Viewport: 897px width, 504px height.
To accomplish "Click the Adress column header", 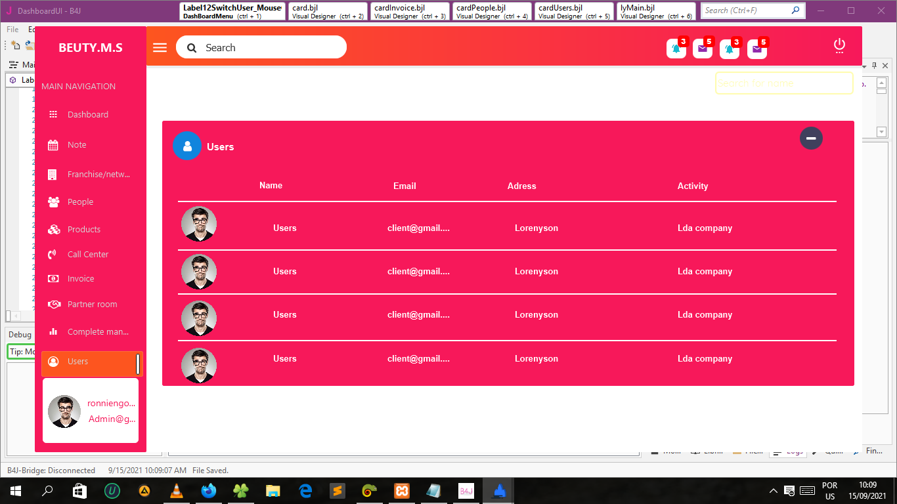I will point(522,186).
